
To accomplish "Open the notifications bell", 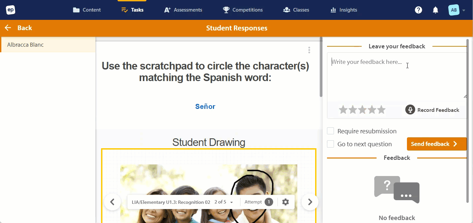I will (436, 10).
